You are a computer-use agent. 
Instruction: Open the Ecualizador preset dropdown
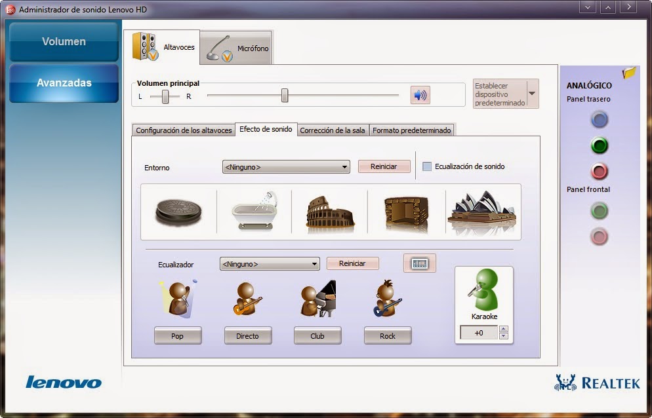270,264
